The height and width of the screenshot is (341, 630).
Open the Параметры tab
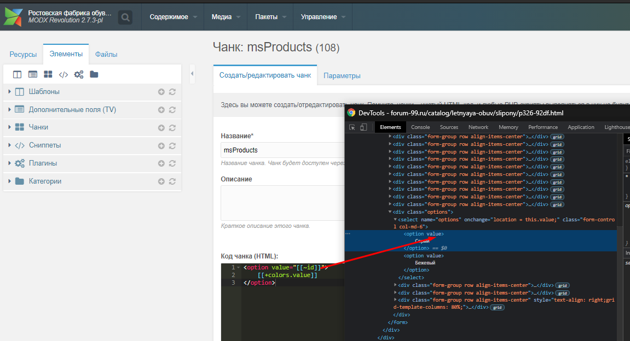[342, 76]
